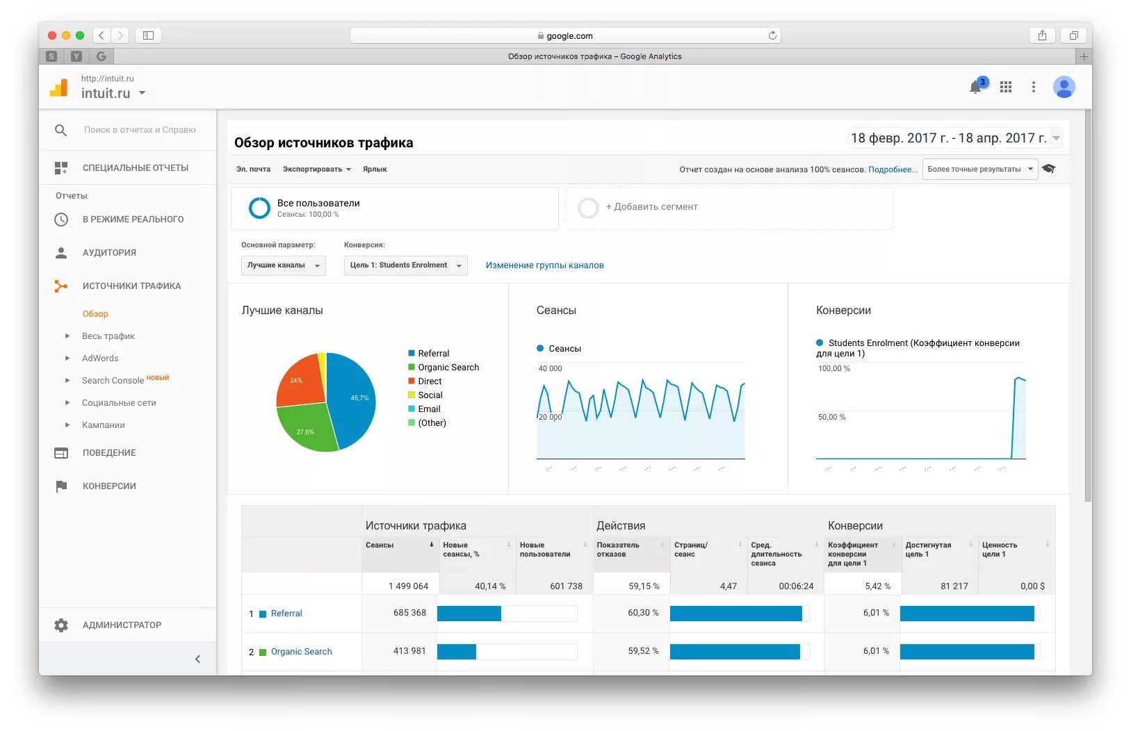Image resolution: width=1131 pixels, height=731 pixels.
Task: Open the Цель 1: Students Enrolment dropdown
Action: click(x=405, y=265)
